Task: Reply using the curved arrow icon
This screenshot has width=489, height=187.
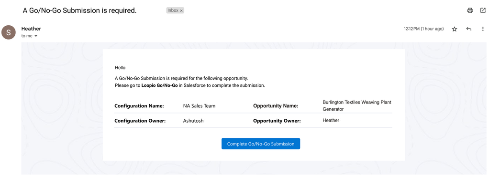Action: [469, 29]
